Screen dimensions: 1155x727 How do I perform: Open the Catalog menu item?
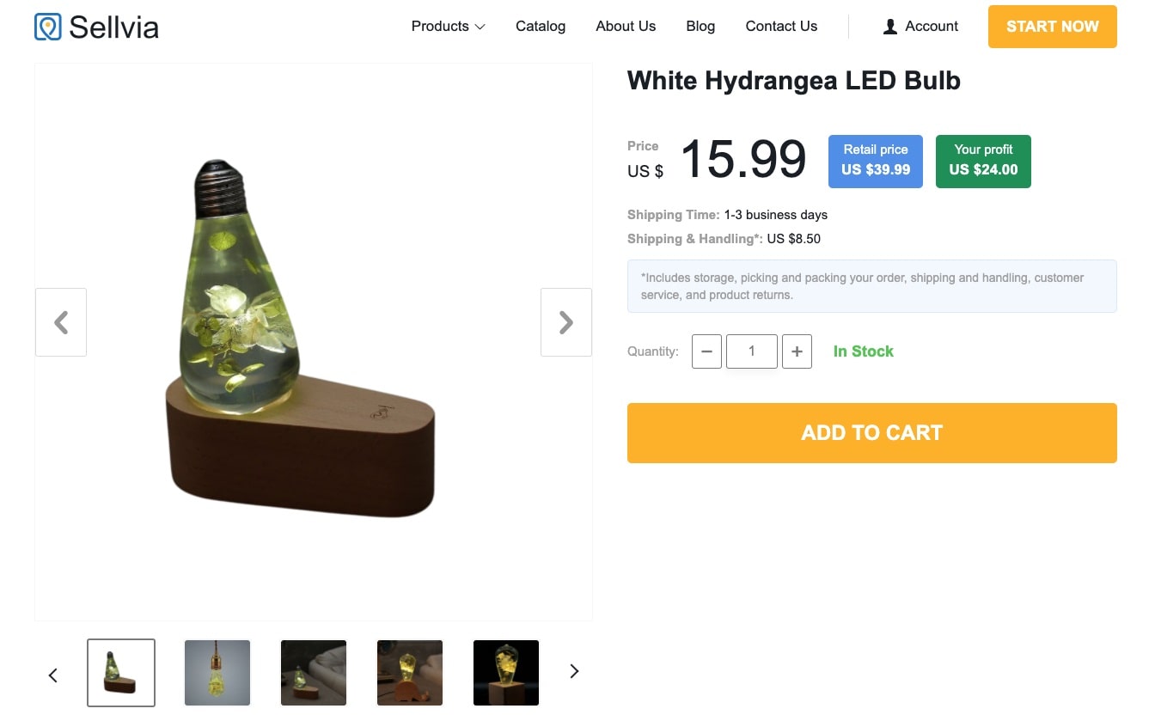point(540,27)
